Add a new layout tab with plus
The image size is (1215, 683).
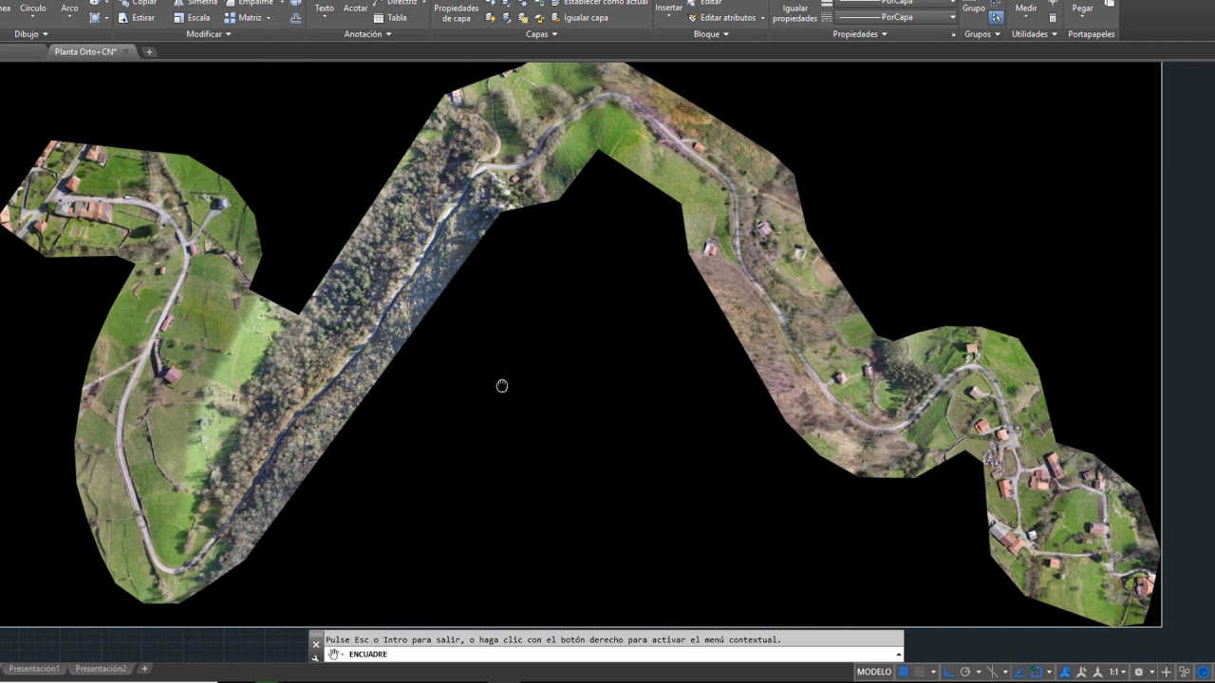point(144,669)
